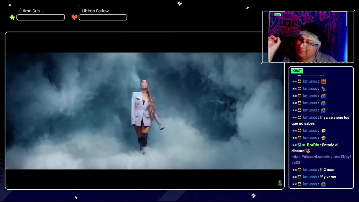Click the 'Último Sub' label text
Screen dimensions: 359x202
(29, 11)
